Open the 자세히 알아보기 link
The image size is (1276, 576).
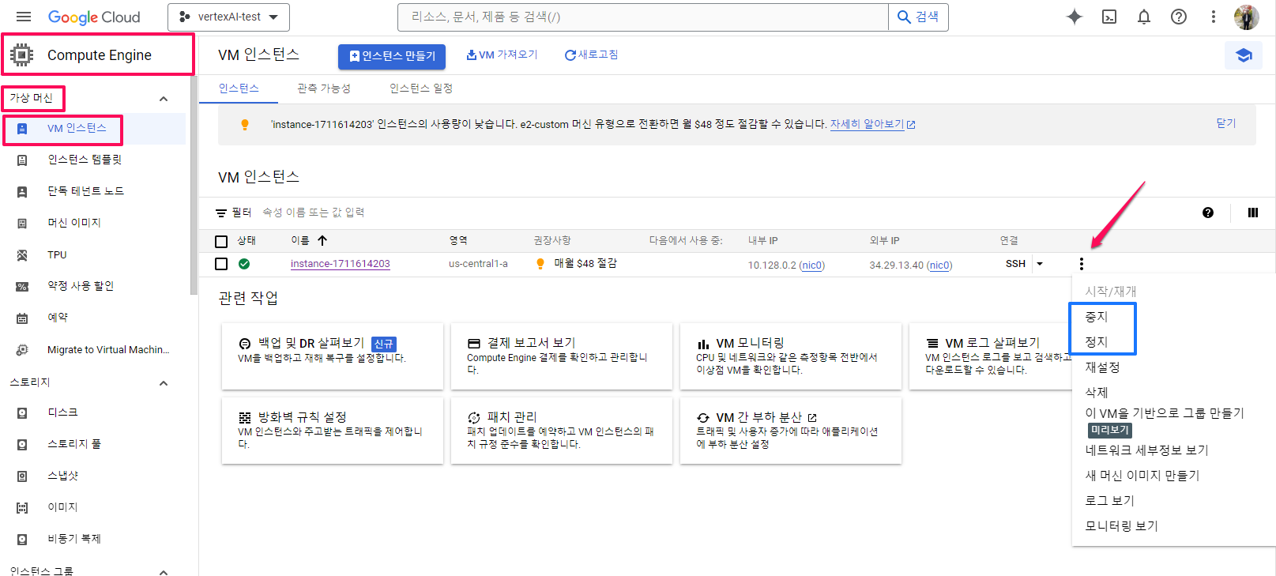coord(872,124)
